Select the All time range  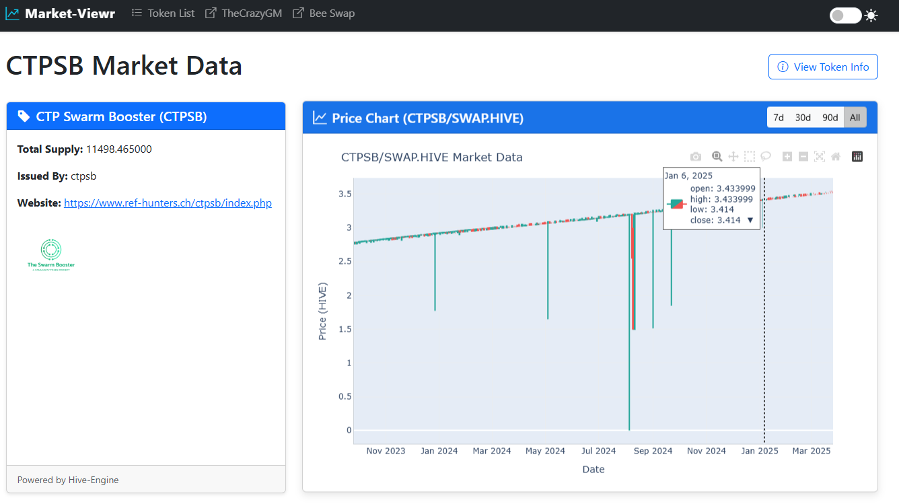coord(855,117)
